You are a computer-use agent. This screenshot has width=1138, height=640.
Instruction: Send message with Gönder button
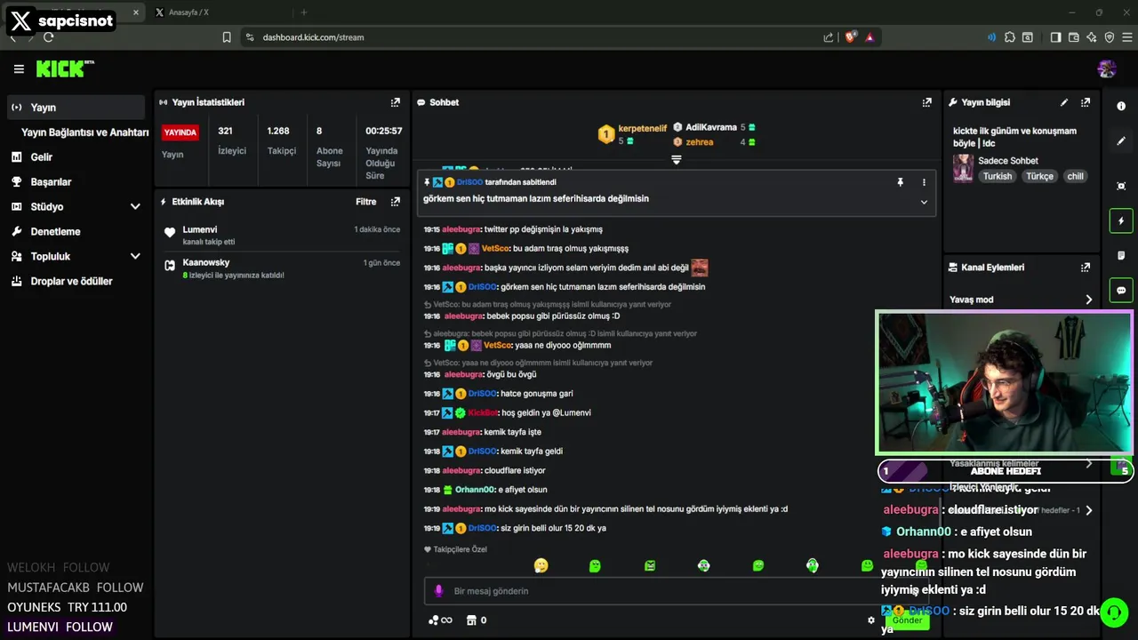pyautogui.click(x=907, y=620)
